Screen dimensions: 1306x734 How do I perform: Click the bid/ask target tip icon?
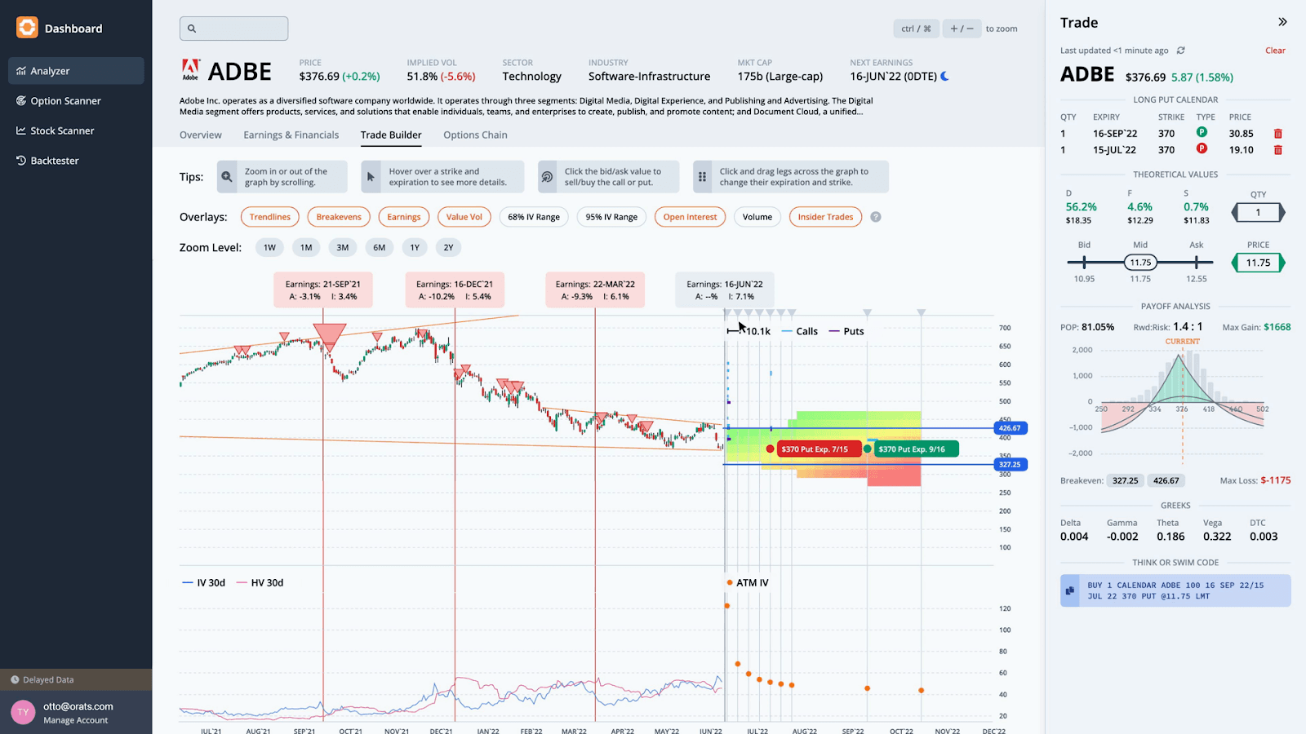click(x=547, y=177)
